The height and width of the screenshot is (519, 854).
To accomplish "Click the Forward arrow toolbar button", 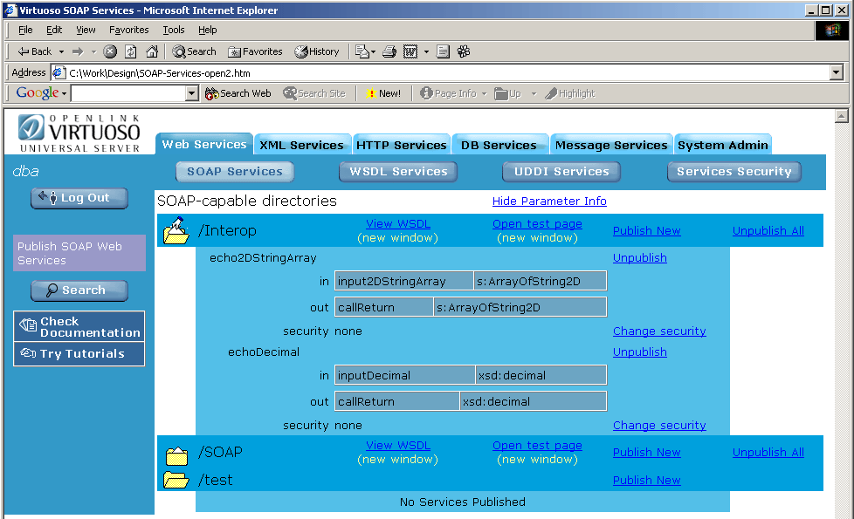I will tap(78, 51).
